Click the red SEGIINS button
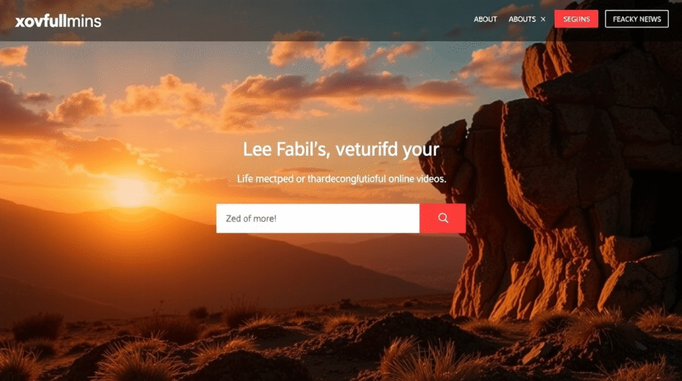 [576, 19]
